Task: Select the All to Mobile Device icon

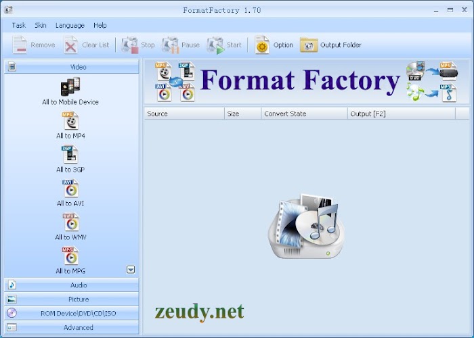Action: [x=70, y=87]
